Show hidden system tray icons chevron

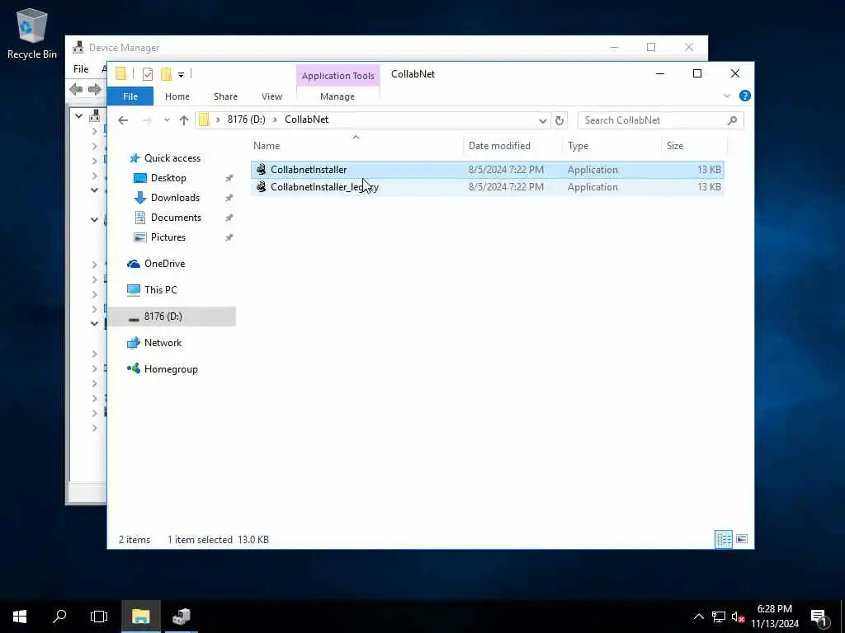coord(698,617)
